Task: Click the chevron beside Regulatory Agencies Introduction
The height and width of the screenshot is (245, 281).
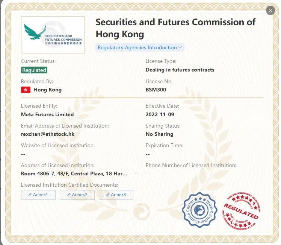Action: (180, 47)
